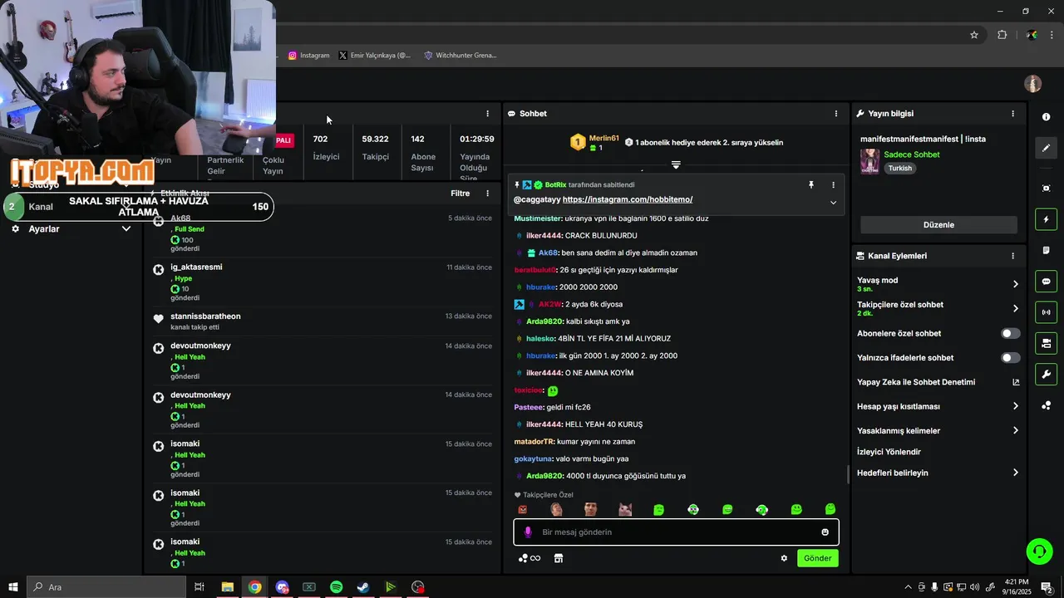The height and width of the screenshot is (598, 1064).
Task: Collapse the leaderboard handle under Merlin61
Action: tap(676, 165)
